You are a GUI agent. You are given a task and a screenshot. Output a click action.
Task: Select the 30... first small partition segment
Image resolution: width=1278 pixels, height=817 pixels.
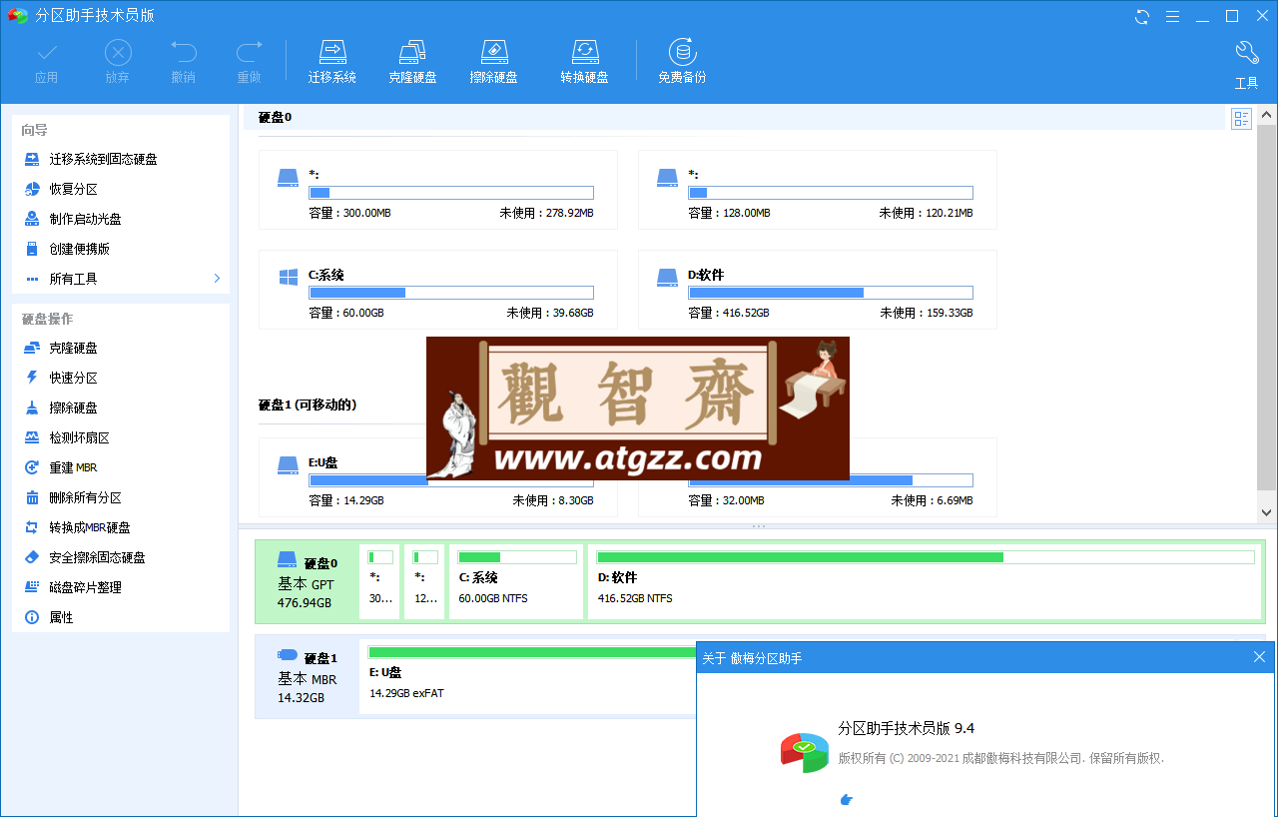(380, 582)
